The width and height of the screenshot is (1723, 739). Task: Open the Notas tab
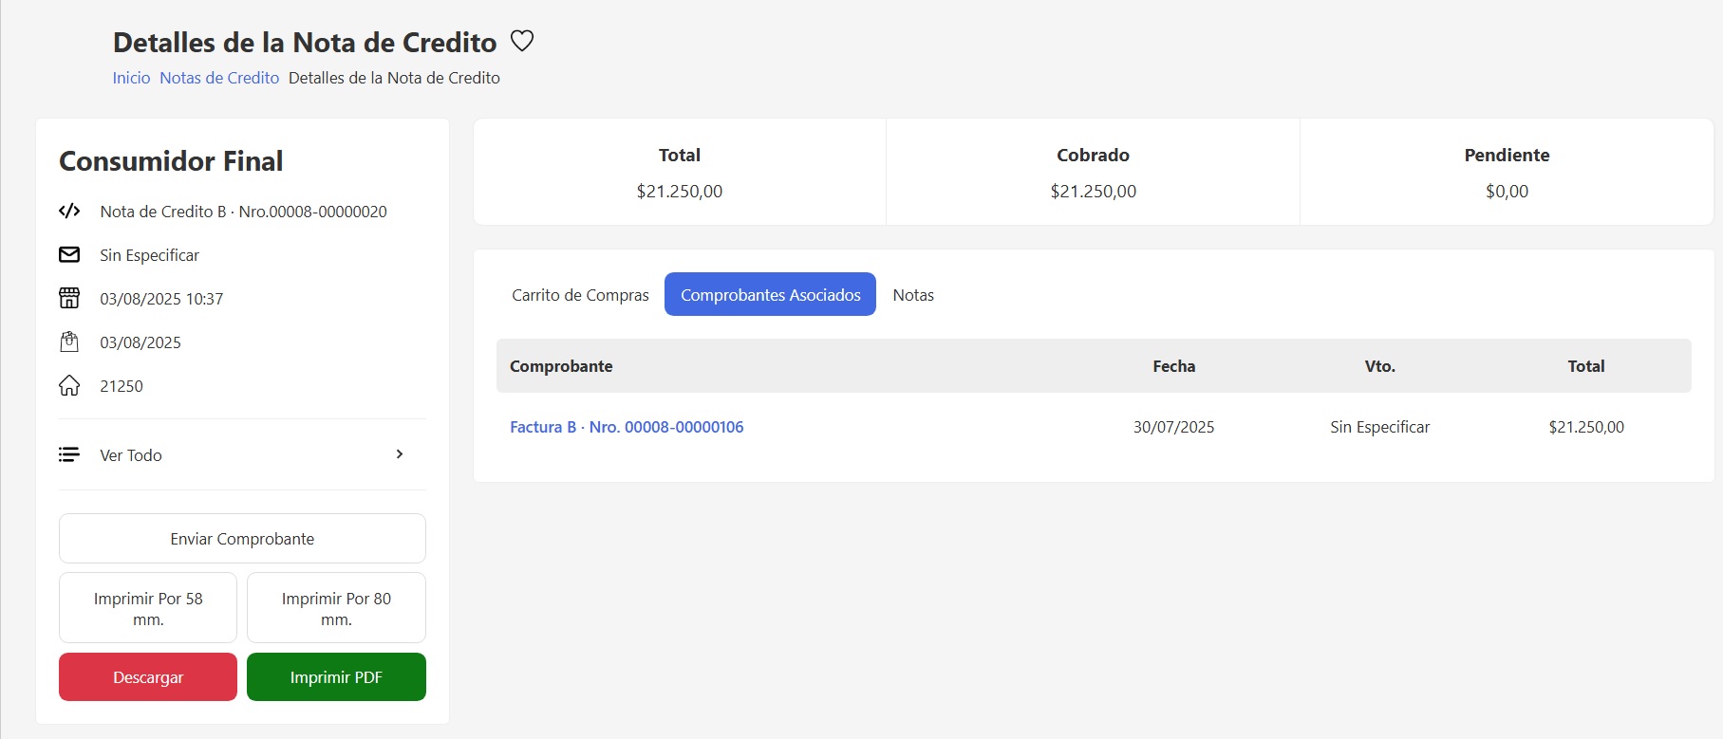click(913, 295)
